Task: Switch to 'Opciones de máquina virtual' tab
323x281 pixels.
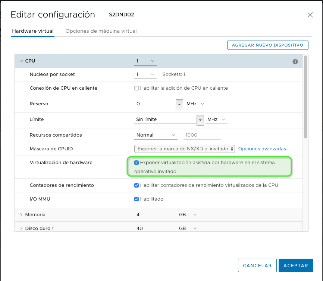Action: [101, 31]
